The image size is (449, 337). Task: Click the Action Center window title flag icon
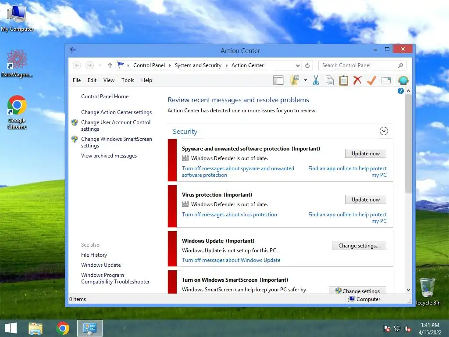[73, 50]
